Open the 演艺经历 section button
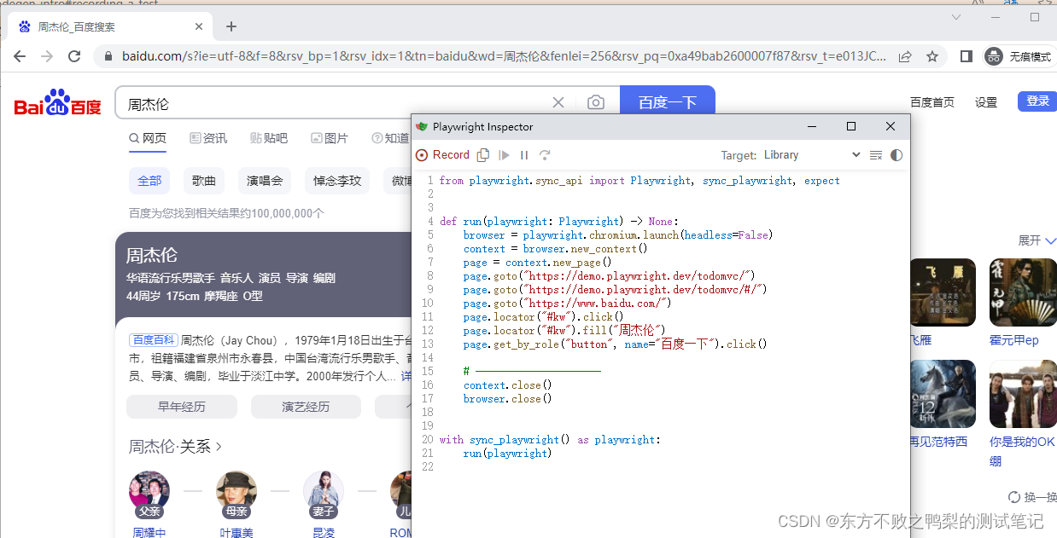This screenshot has height=538, width=1057. [306, 407]
